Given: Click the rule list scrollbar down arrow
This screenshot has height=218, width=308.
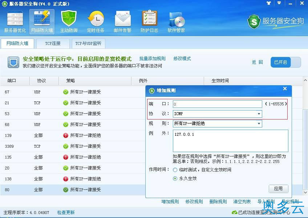Looking at the screenshot, I should tap(305, 193).
